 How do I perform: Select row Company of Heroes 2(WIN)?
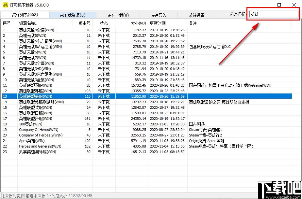coord(147,135)
